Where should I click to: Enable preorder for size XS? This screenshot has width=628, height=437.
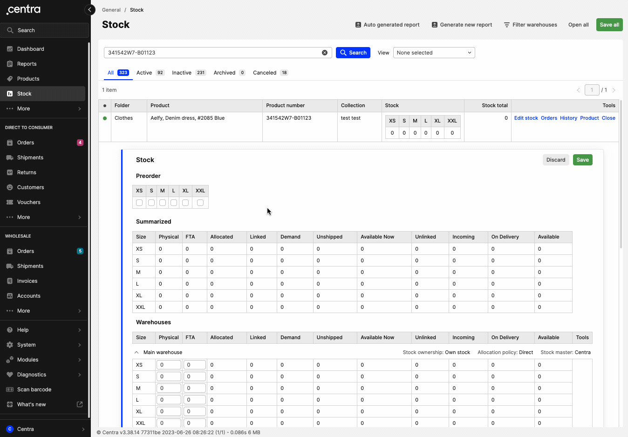[x=139, y=203]
